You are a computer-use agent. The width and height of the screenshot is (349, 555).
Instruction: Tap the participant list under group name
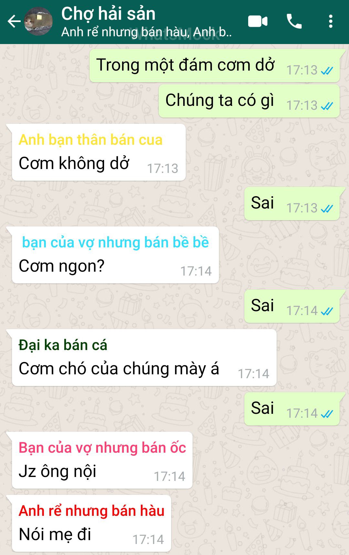146,32
